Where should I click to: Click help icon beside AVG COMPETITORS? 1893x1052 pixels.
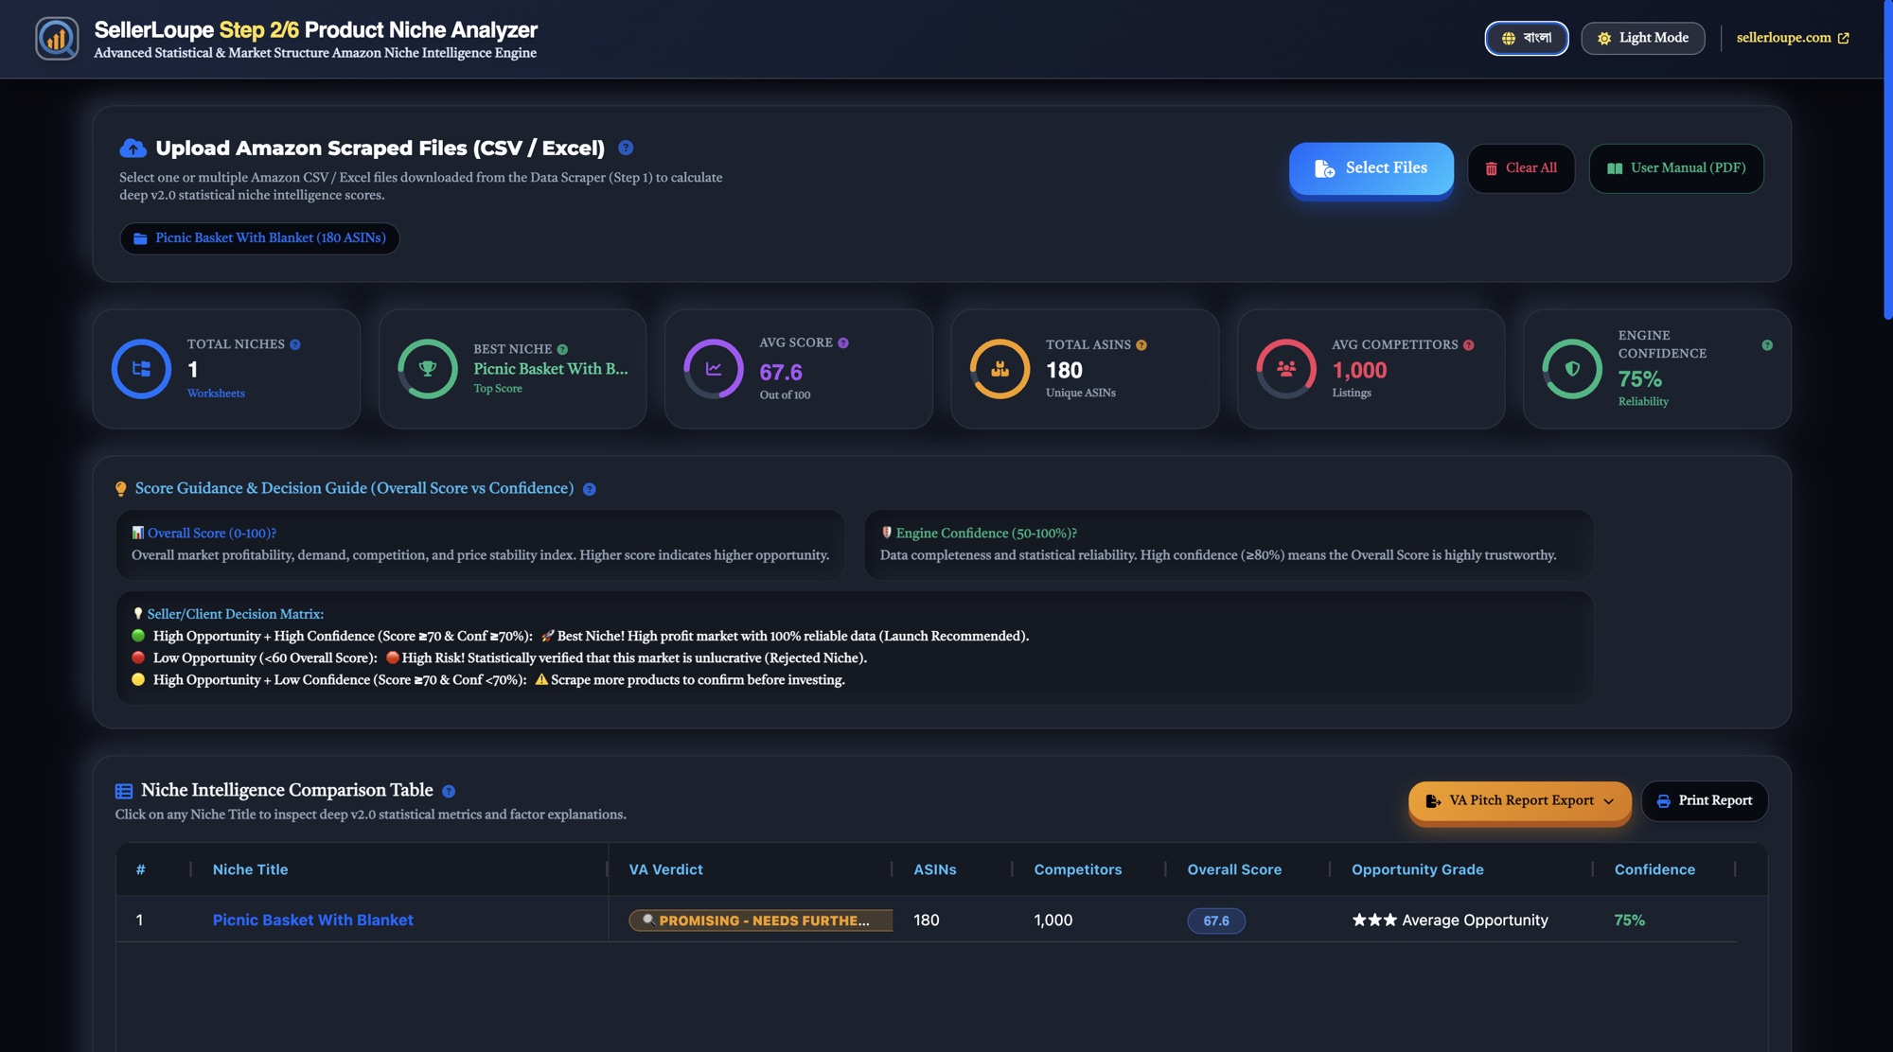[1469, 345]
